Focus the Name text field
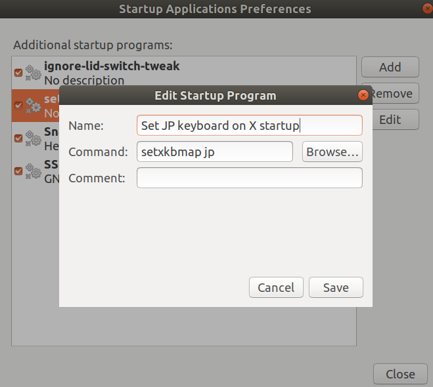This screenshot has height=387, width=433. [x=249, y=125]
